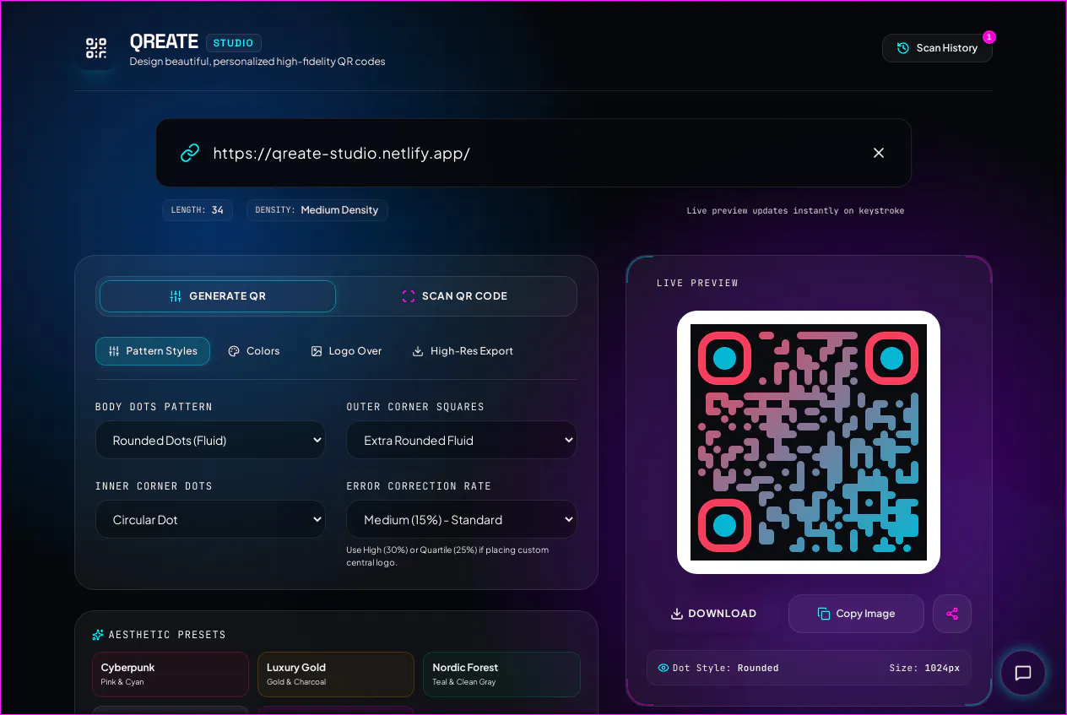Click the link icon in URL field
This screenshot has width=1067, height=715.
[190, 153]
